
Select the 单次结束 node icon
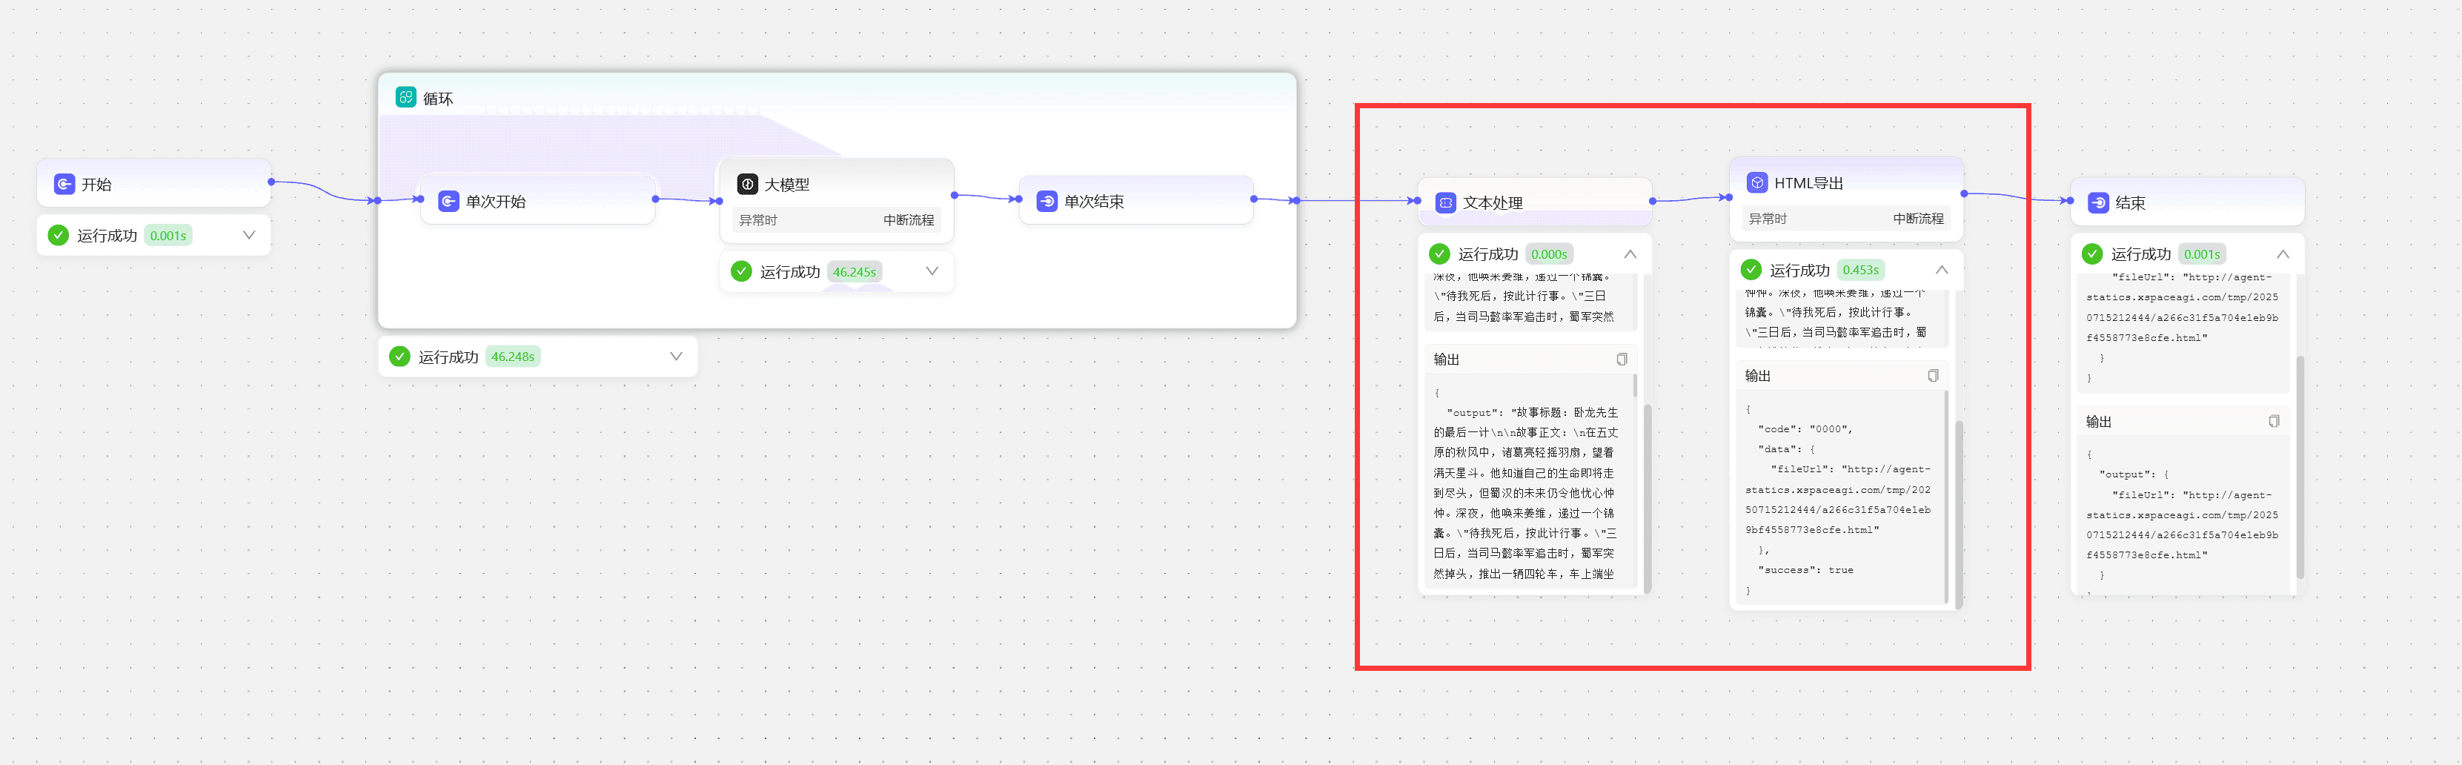(x=1046, y=201)
